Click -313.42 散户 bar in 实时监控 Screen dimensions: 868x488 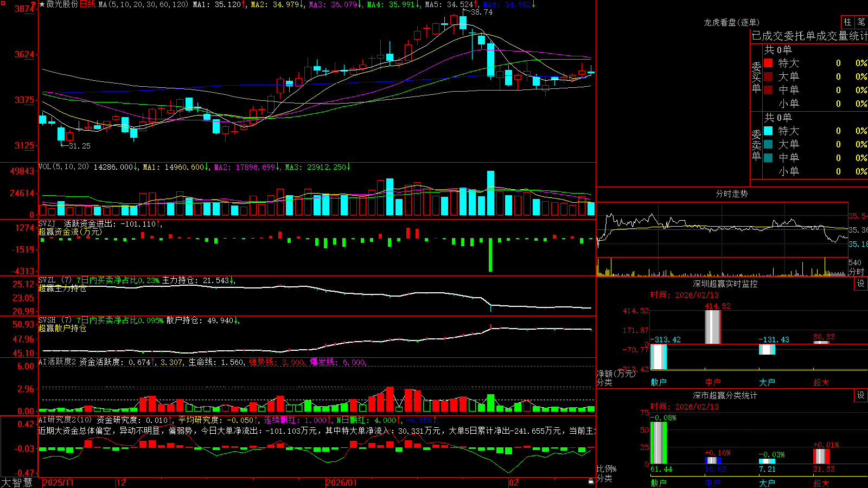point(658,357)
